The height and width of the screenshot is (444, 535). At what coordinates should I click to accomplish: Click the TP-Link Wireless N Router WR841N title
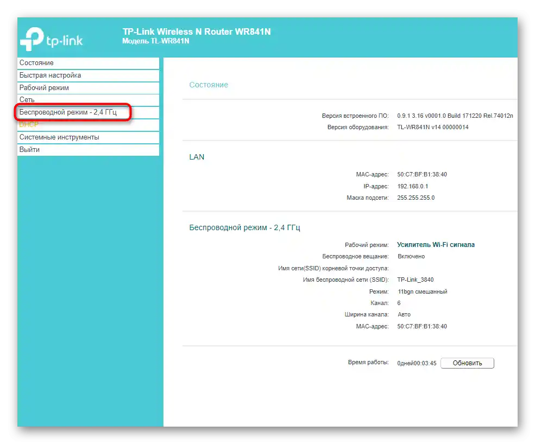tap(197, 32)
